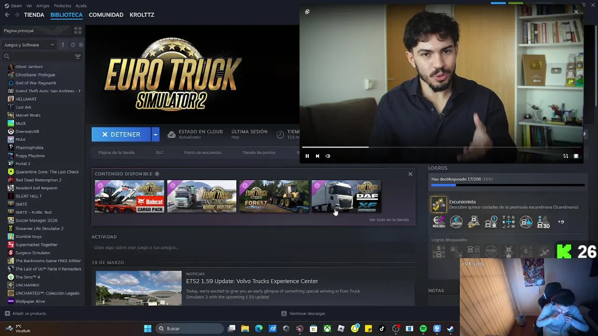The width and height of the screenshot is (598, 336).
Task: Open the Tienda de puntos tab
Action: tap(259, 153)
